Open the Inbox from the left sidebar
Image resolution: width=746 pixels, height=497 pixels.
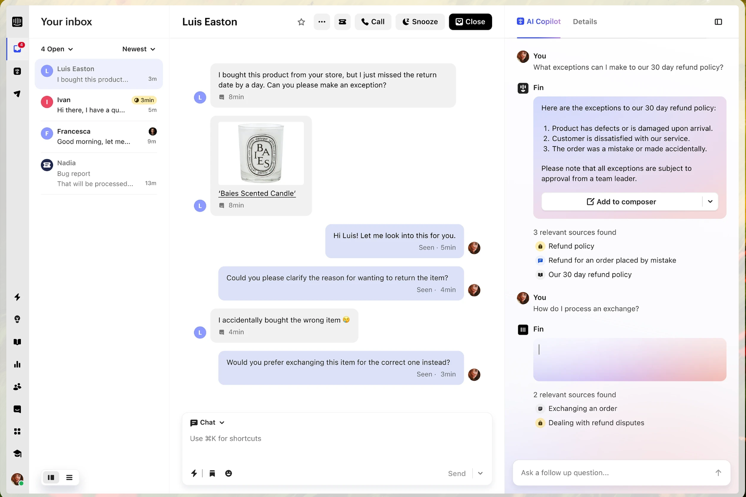[x=18, y=49]
